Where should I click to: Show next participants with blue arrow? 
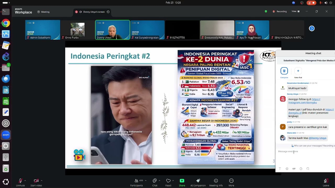312,28
